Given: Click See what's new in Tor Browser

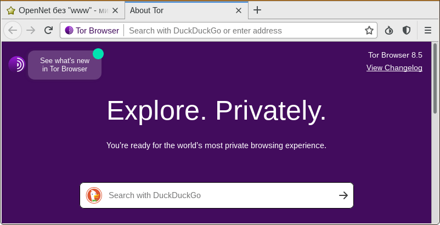Looking at the screenshot, I should [65, 65].
